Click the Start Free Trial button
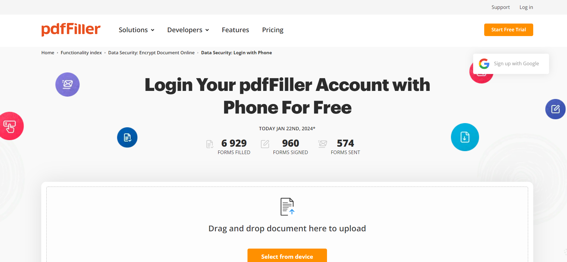This screenshot has height=262, width=567. [x=508, y=30]
